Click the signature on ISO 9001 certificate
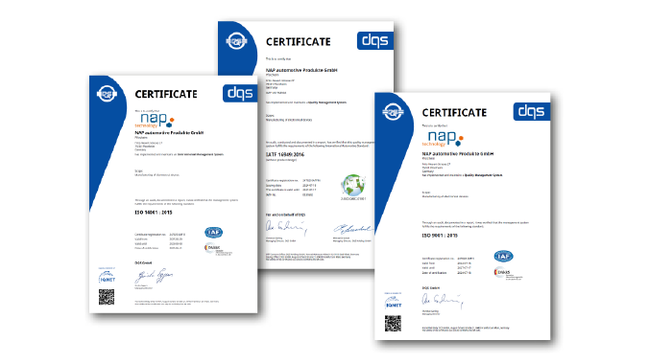This screenshot has height=363, width=648. 443,301
